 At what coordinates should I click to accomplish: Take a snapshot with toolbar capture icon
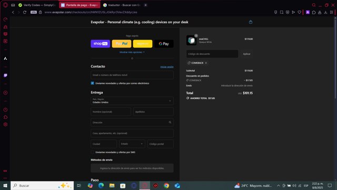pos(282,12)
